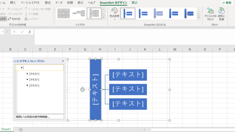Click Reset Graphic (グラフィックのリセット)
This screenshot has height=132, width=235.
pyautogui.click(x=210, y=14)
